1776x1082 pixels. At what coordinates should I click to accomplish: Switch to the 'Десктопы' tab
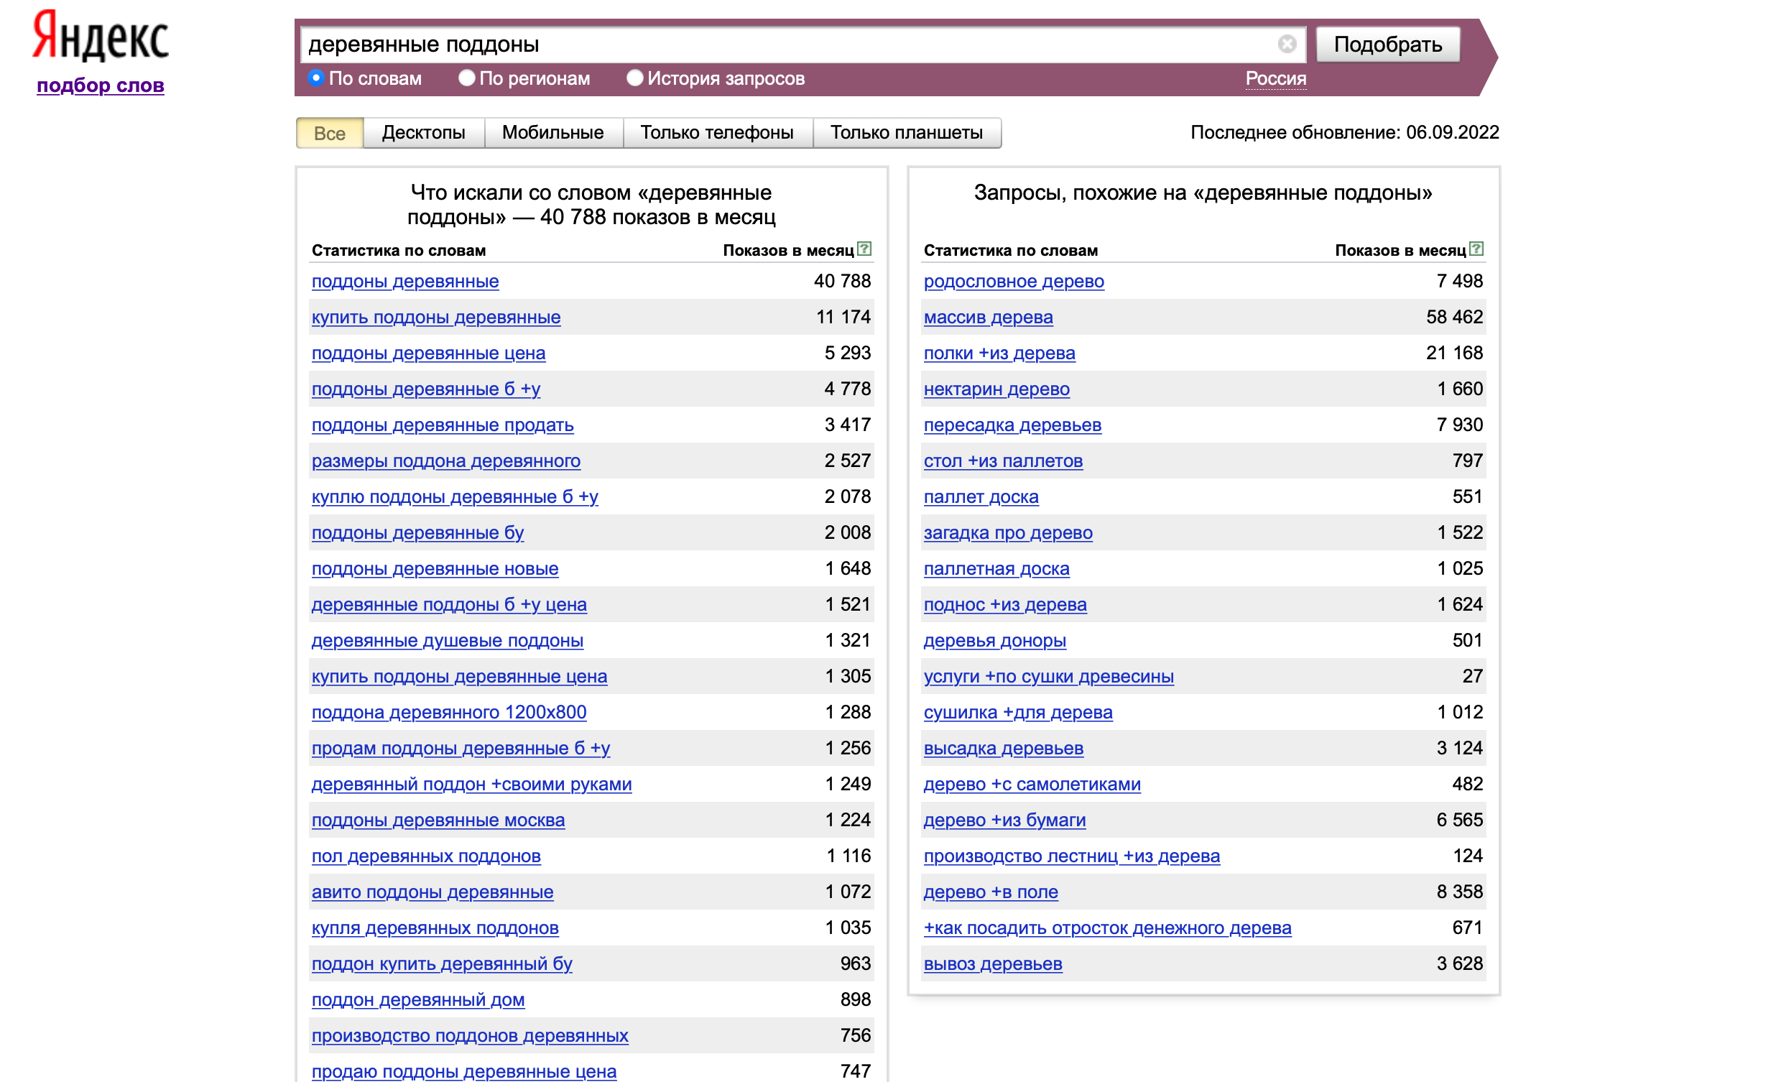(424, 133)
